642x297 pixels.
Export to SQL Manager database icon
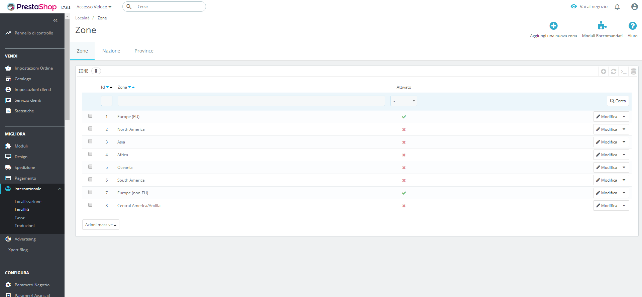(x=634, y=71)
